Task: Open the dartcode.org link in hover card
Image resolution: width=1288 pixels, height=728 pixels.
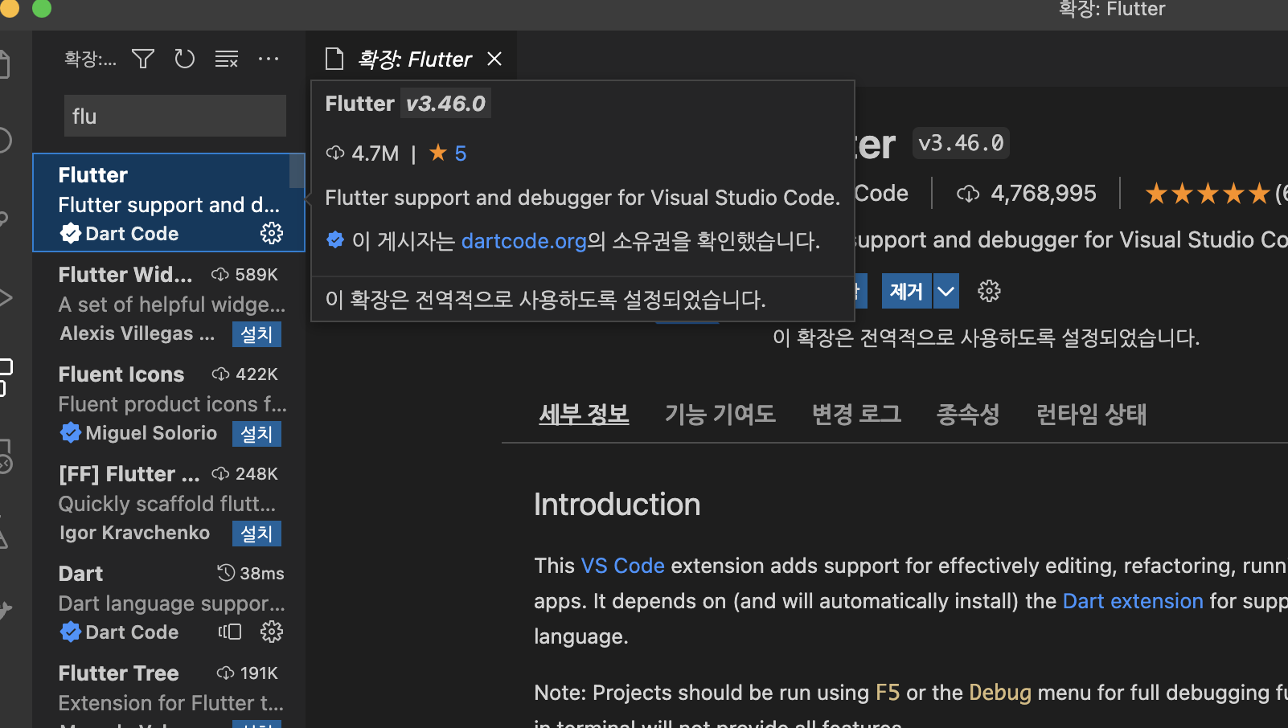Action: click(x=524, y=241)
